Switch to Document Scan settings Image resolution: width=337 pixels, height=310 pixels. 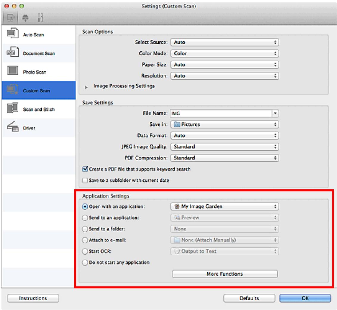tap(39, 53)
